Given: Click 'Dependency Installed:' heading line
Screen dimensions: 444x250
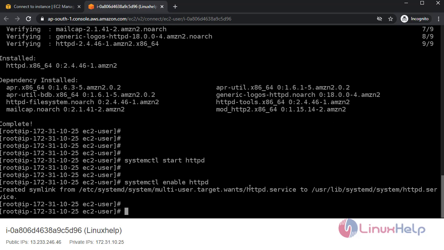Looking at the screenshot, I should (39, 80).
